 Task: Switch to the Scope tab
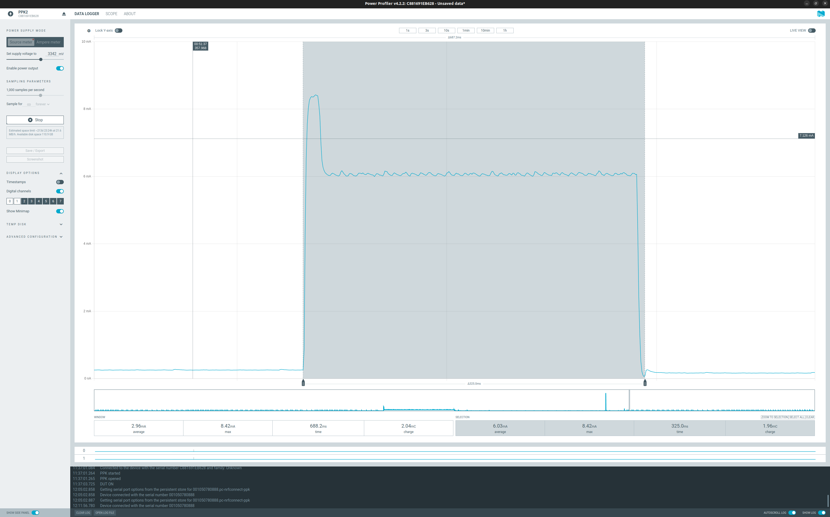click(111, 14)
